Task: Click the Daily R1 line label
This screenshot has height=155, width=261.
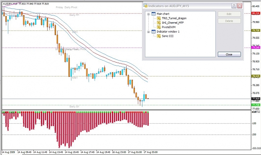Action: tap(74, 15)
